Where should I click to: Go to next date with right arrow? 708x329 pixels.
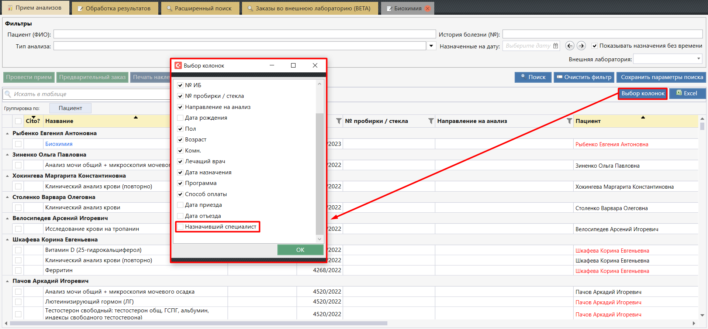(x=581, y=46)
